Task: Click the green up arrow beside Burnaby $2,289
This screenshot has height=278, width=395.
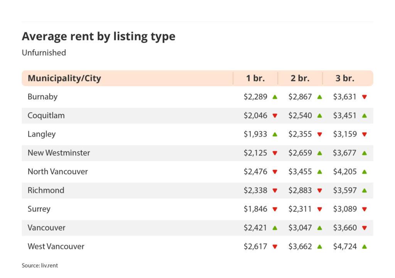Action: (275, 97)
